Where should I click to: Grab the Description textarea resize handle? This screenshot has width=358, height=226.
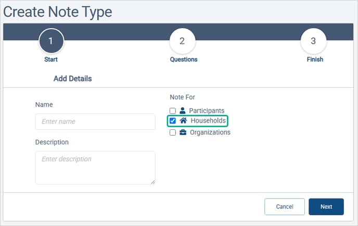click(153, 182)
